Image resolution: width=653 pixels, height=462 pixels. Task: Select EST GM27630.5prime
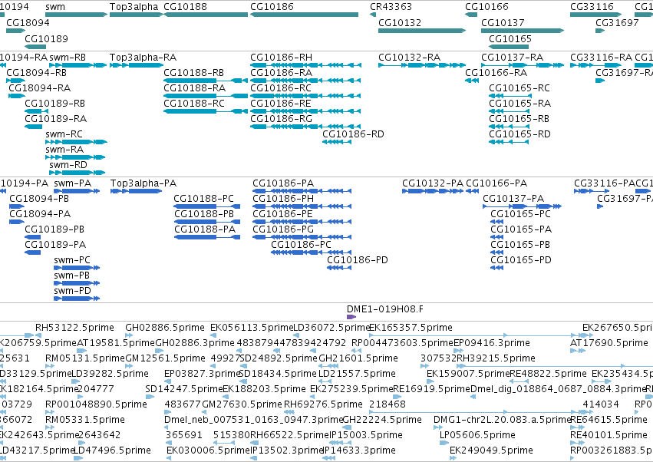(x=206, y=412)
